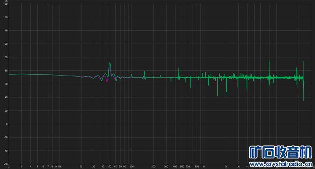Click the 10 Hz frequency axis label
The image size is (315, 169).
coord(59,167)
